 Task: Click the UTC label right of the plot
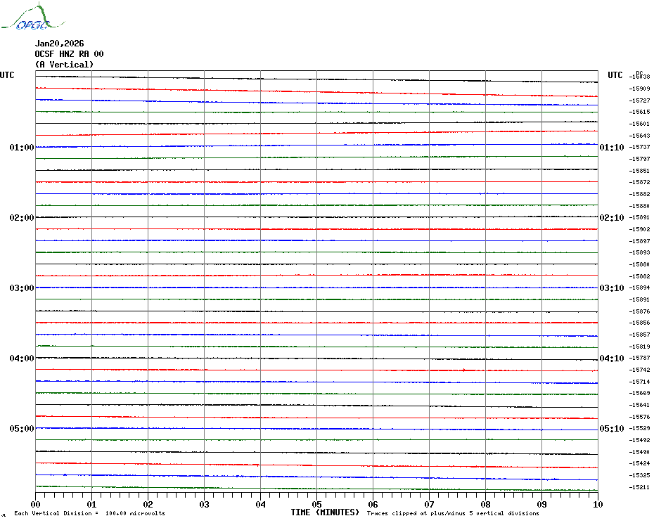(x=615, y=75)
